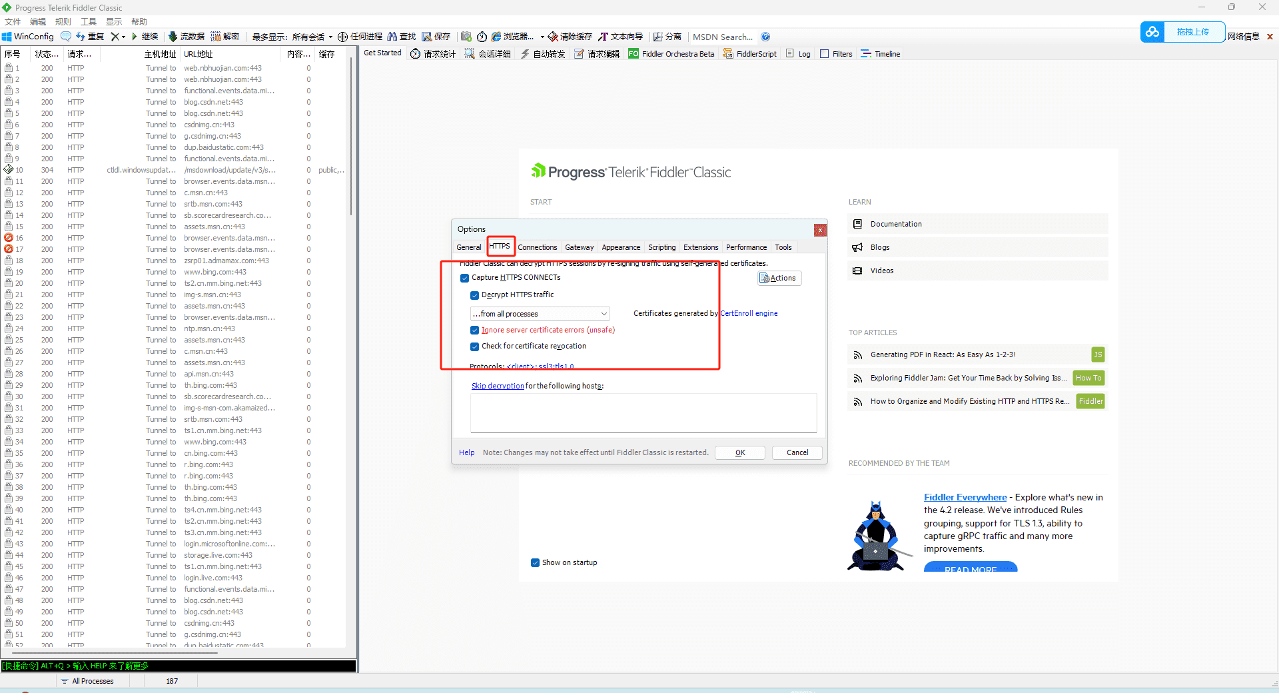Click RSS icon beside Generating PDF in React
Image resolution: width=1279 pixels, height=693 pixels.
(x=857, y=355)
